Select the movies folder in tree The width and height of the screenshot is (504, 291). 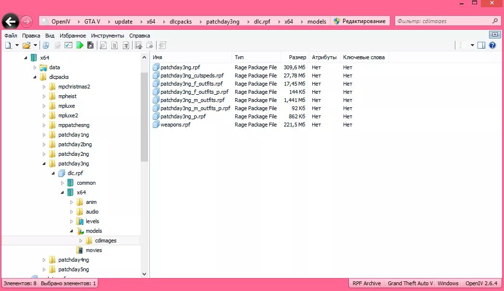point(94,250)
